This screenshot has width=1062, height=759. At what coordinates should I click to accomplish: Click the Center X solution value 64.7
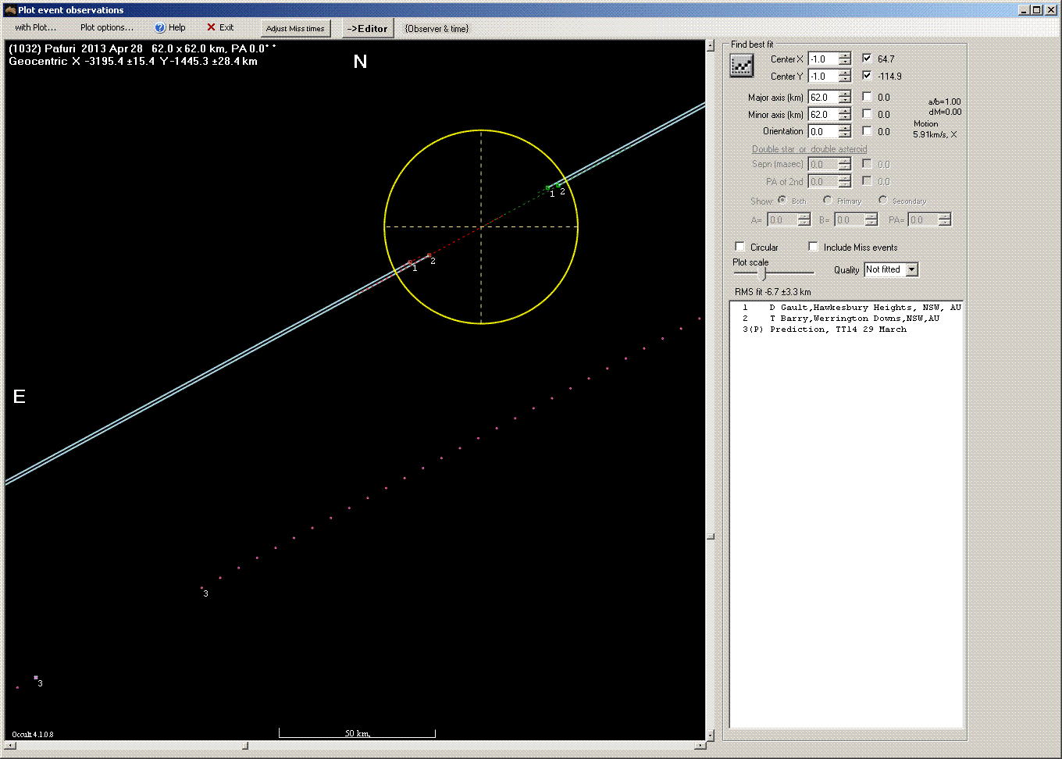pos(886,59)
